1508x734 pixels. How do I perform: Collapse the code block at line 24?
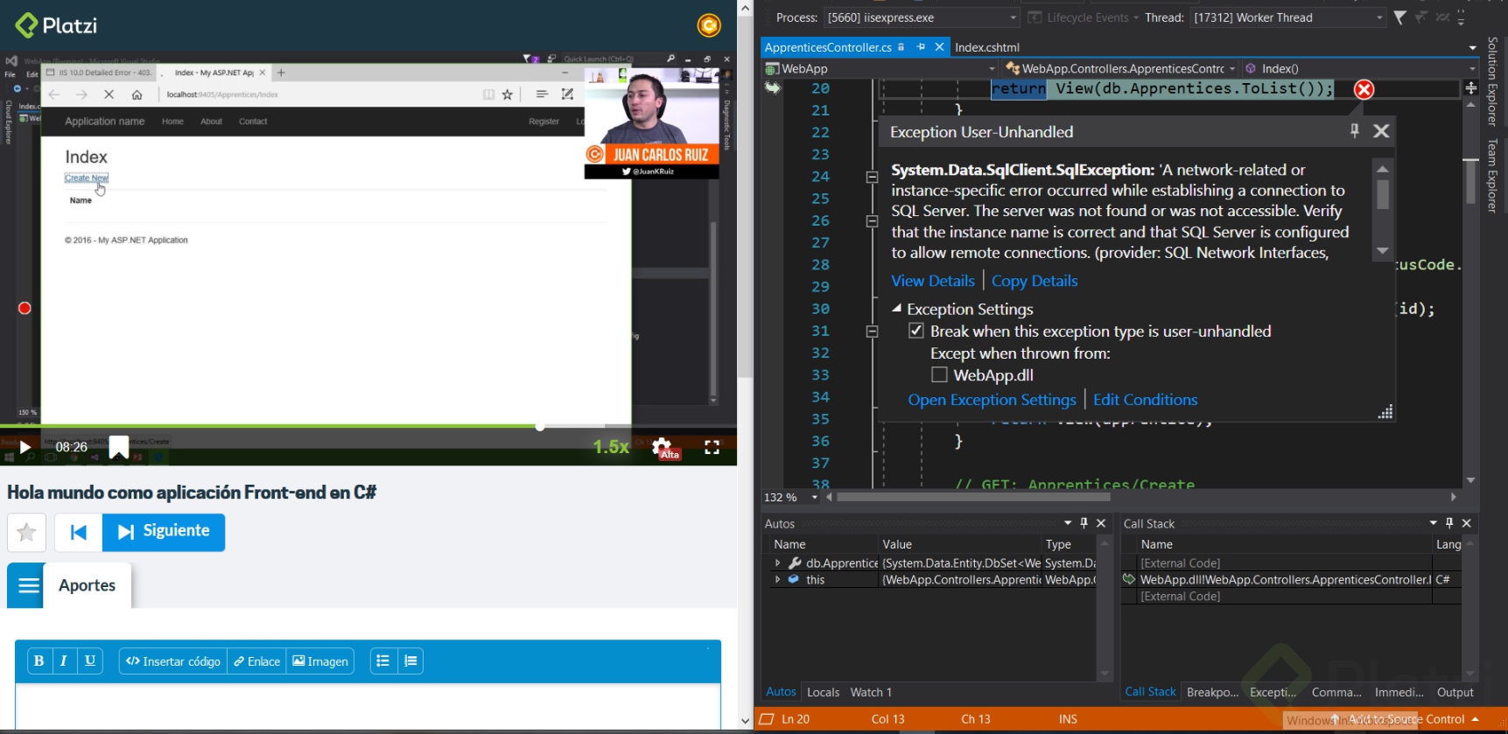pyautogui.click(x=872, y=177)
